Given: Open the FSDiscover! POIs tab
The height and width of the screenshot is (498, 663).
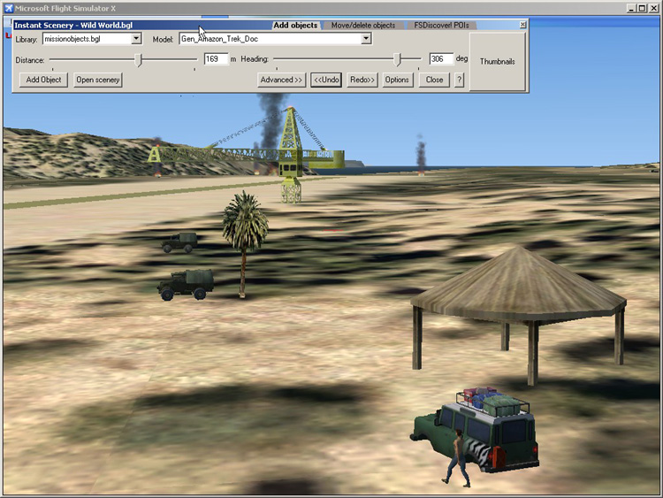Looking at the screenshot, I should (441, 26).
